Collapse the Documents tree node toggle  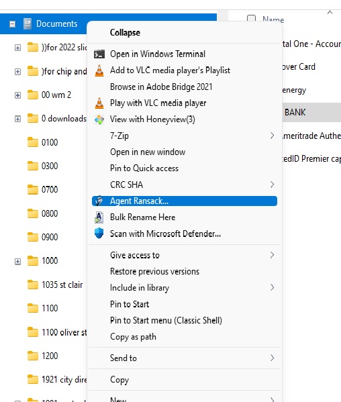click(x=12, y=24)
